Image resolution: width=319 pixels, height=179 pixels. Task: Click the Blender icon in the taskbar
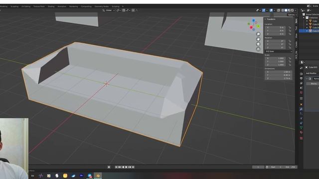(x=98, y=176)
